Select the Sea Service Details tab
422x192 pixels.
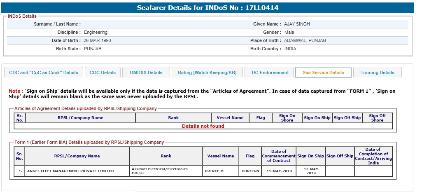coord(323,73)
